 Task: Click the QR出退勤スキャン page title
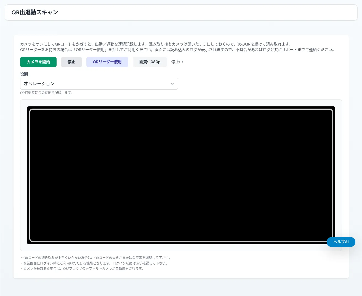point(35,12)
